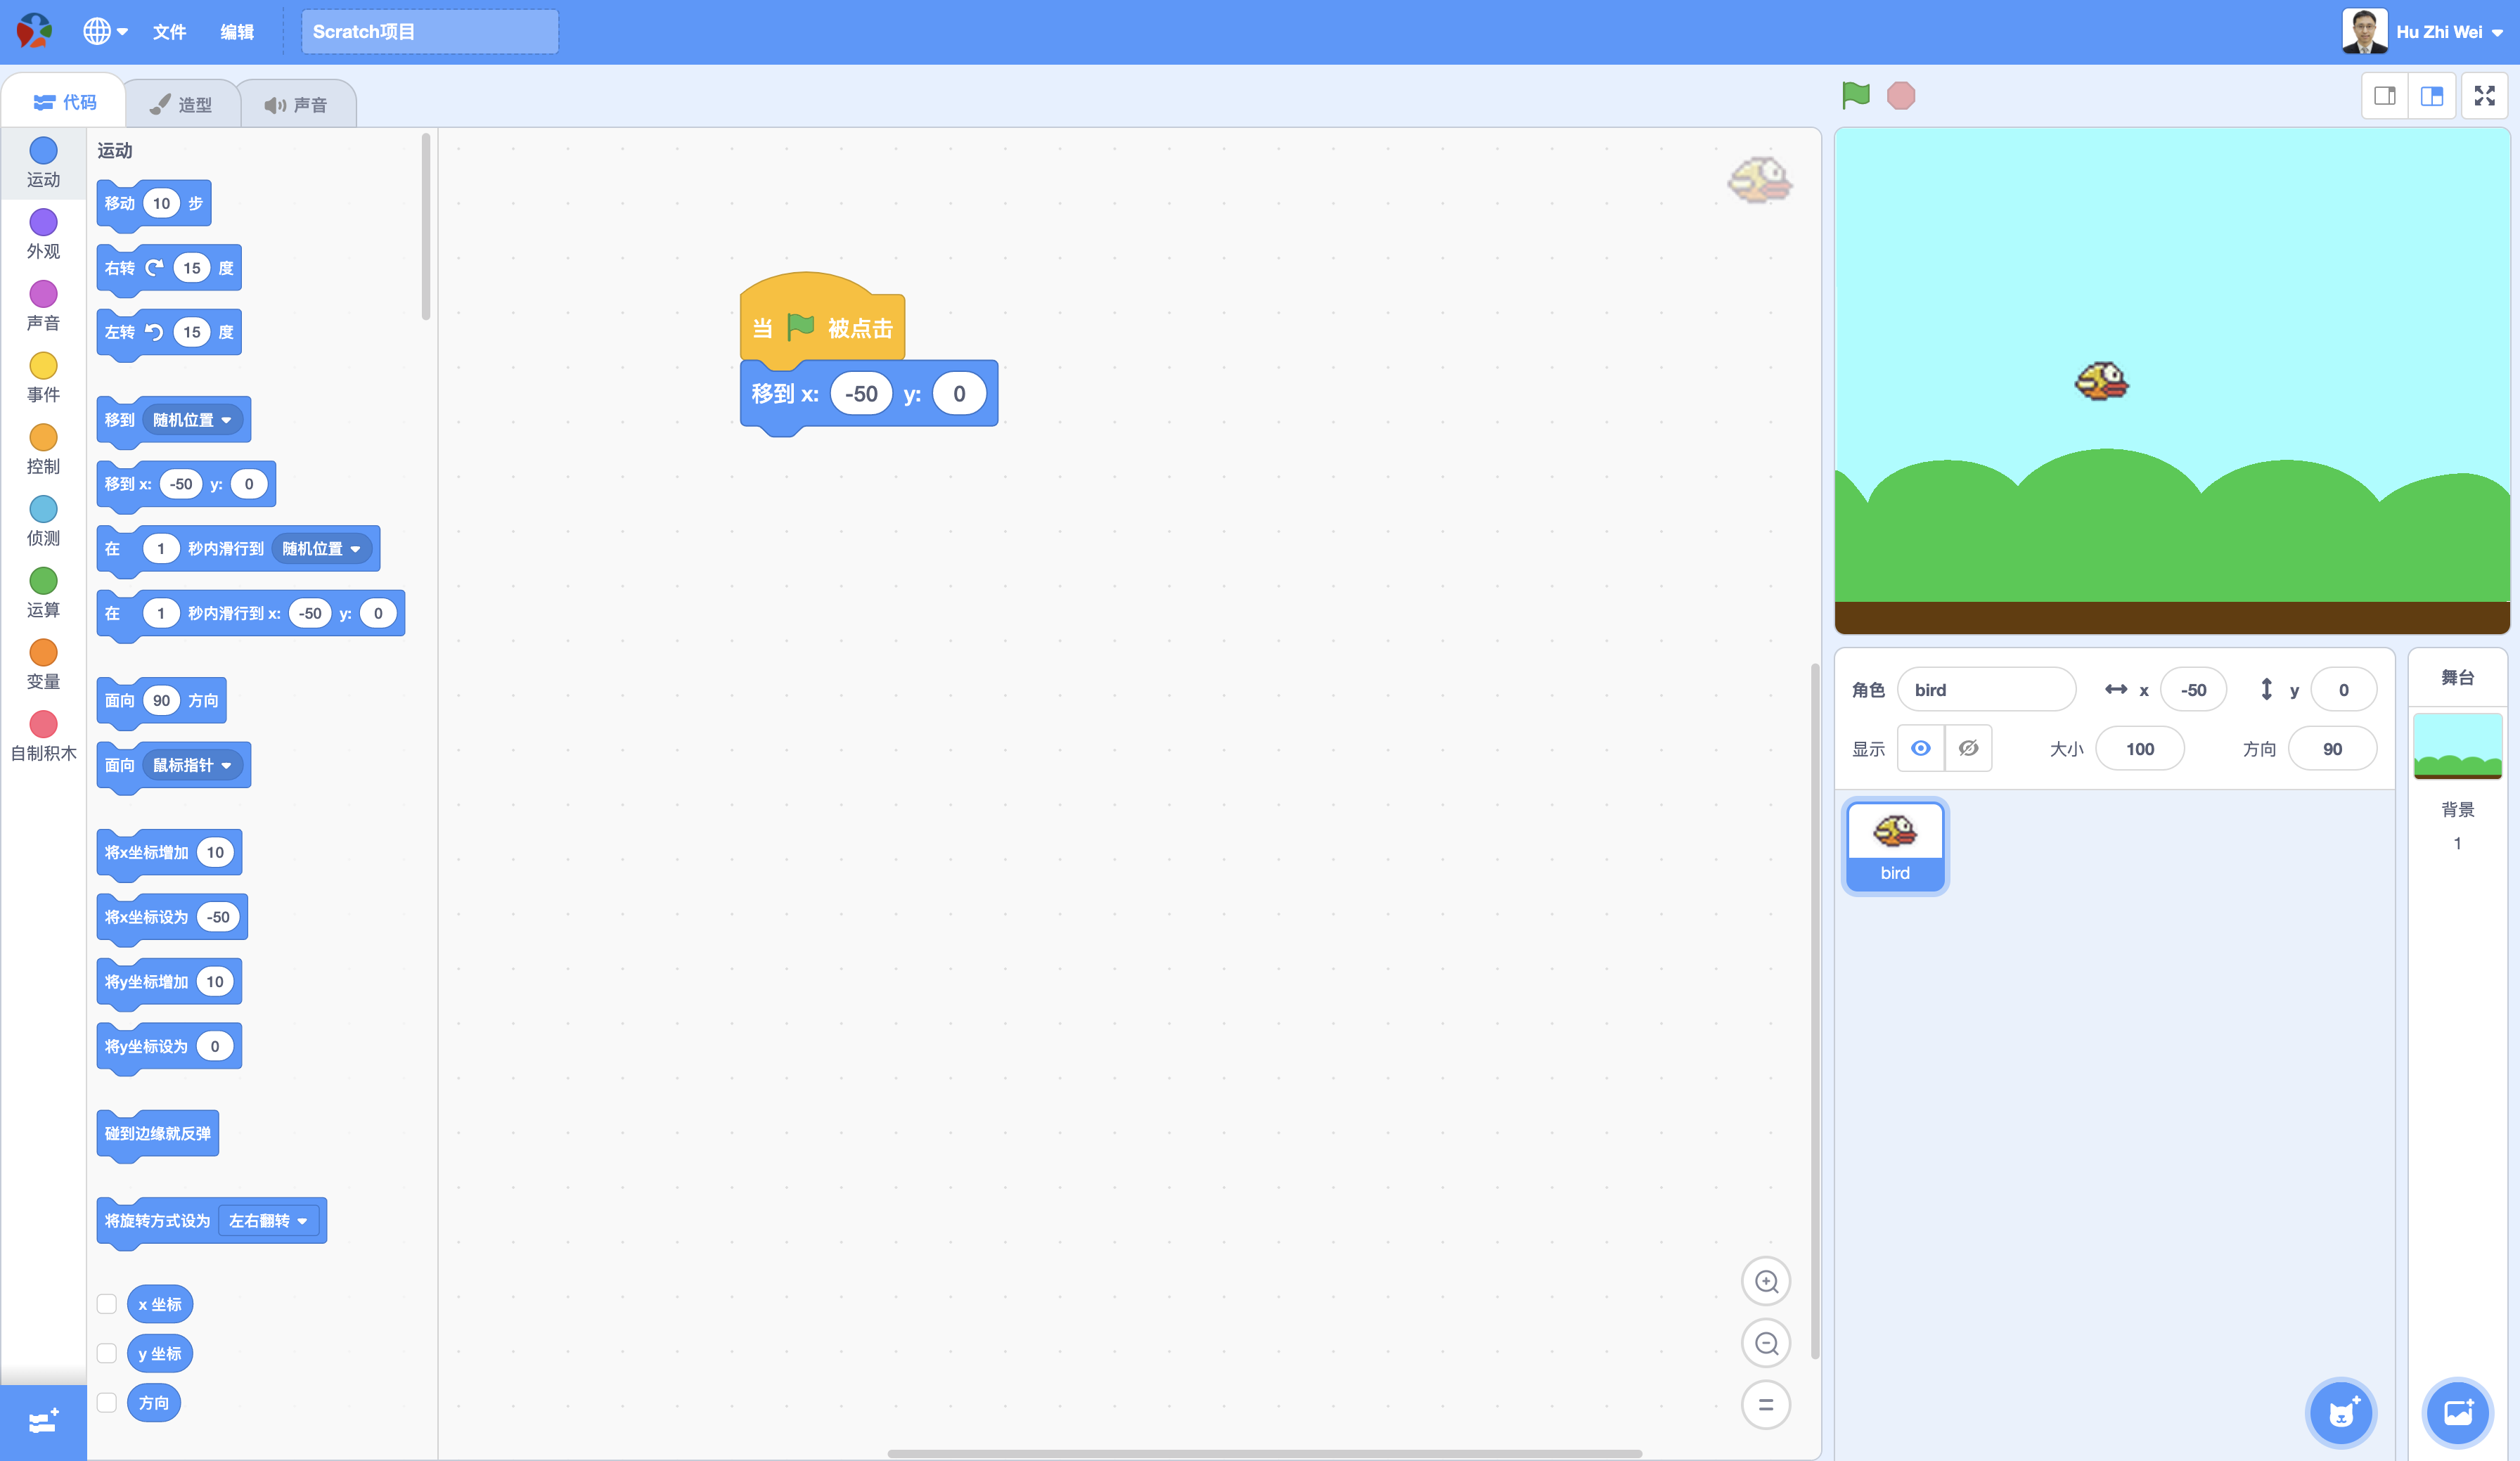
Task: Click the workspace horizontal scrollbar
Action: point(1264,1453)
